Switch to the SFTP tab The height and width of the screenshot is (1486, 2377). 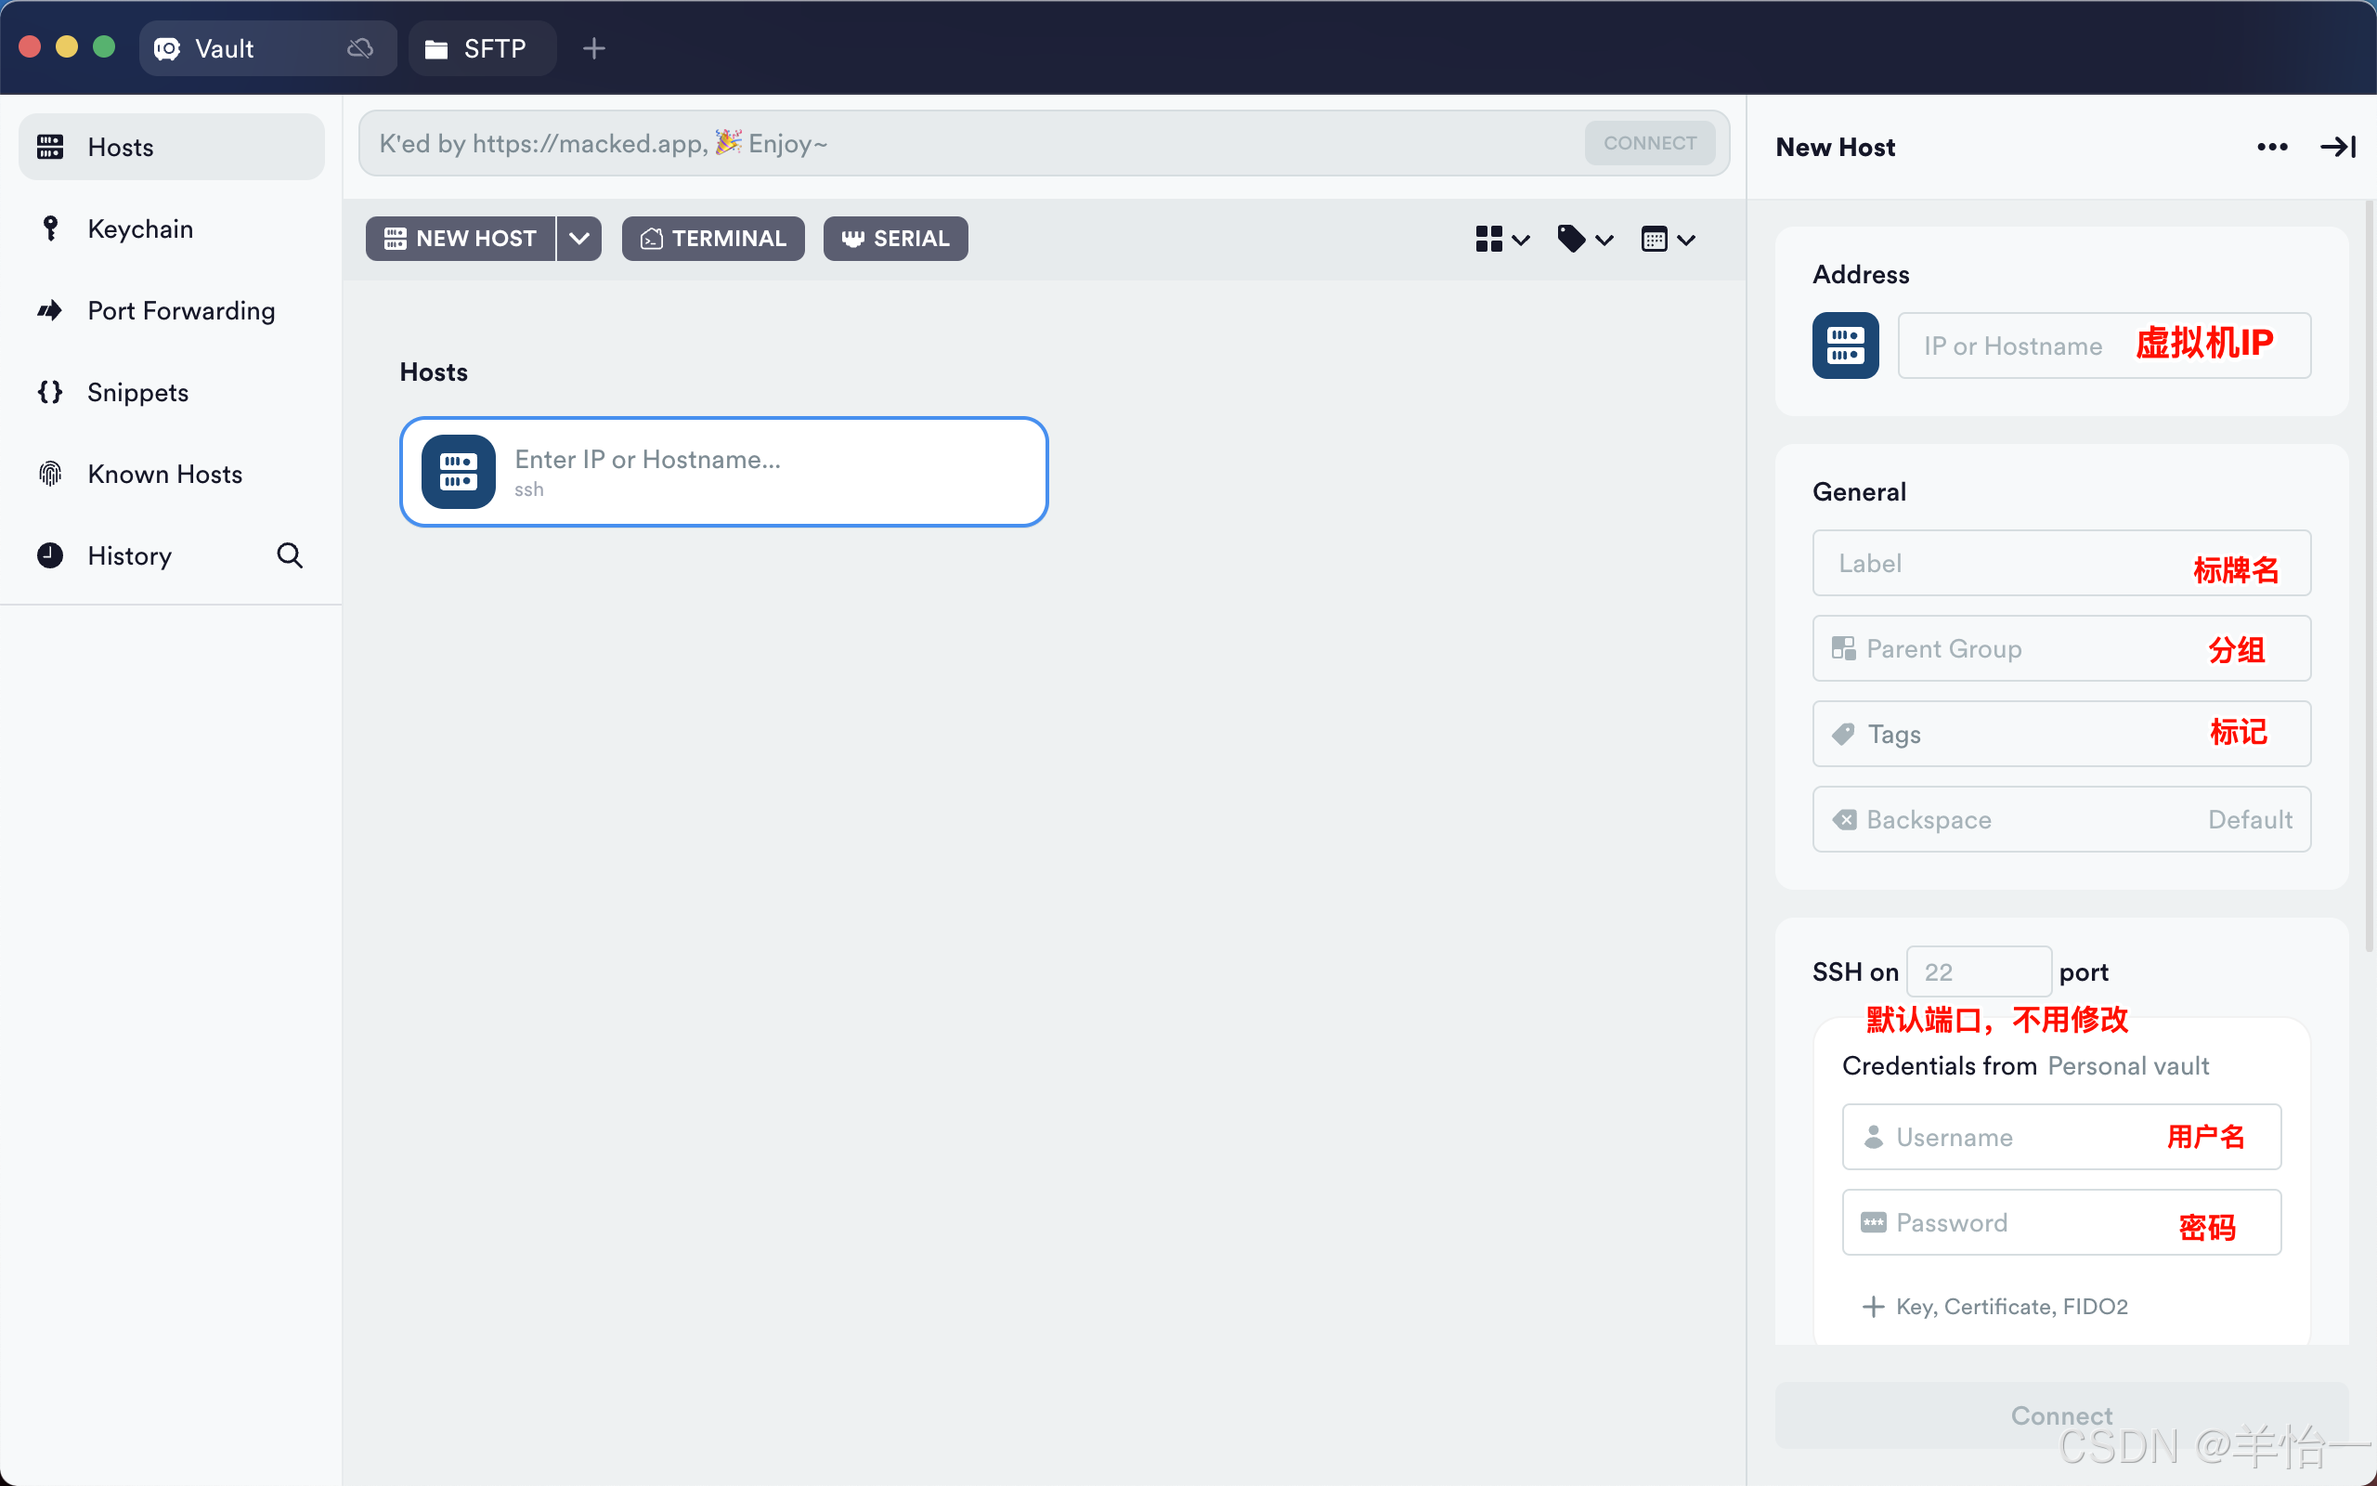coord(480,48)
